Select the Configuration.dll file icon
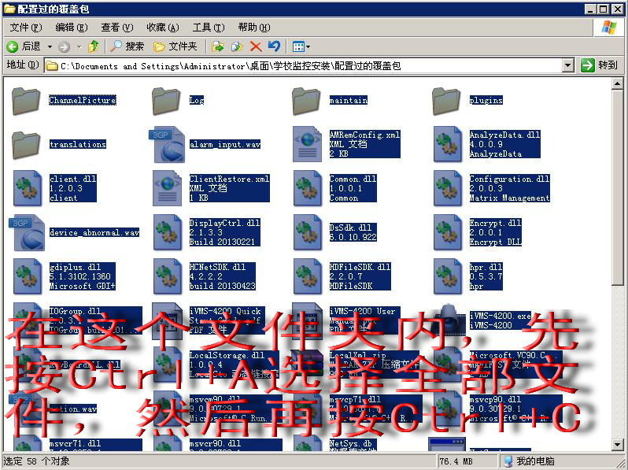This screenshot has width=628, height=470. point(447,188)
